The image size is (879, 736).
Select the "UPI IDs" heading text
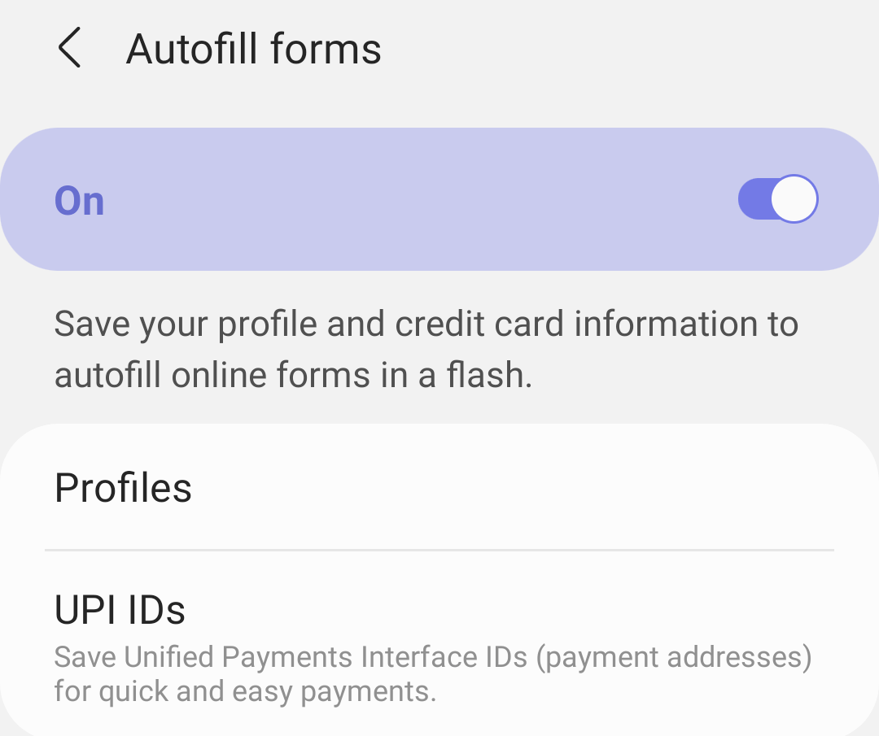[x=120, y=610]
